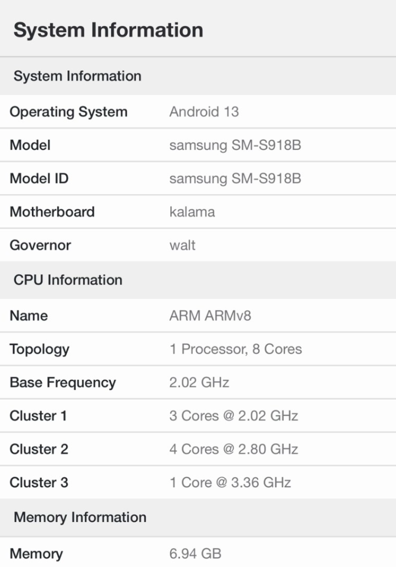This screenshot has width=396, height=567.
Task: Click the 'Cluster 2' label
Action: pos(39,449)
